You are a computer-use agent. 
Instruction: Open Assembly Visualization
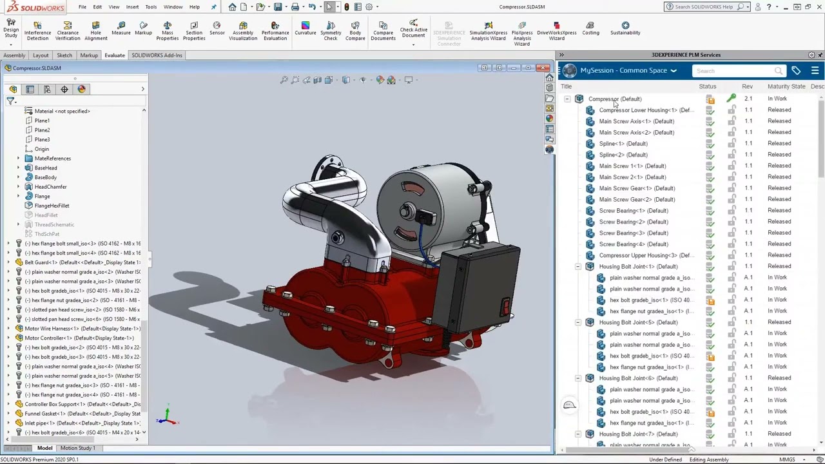point(243,31)
